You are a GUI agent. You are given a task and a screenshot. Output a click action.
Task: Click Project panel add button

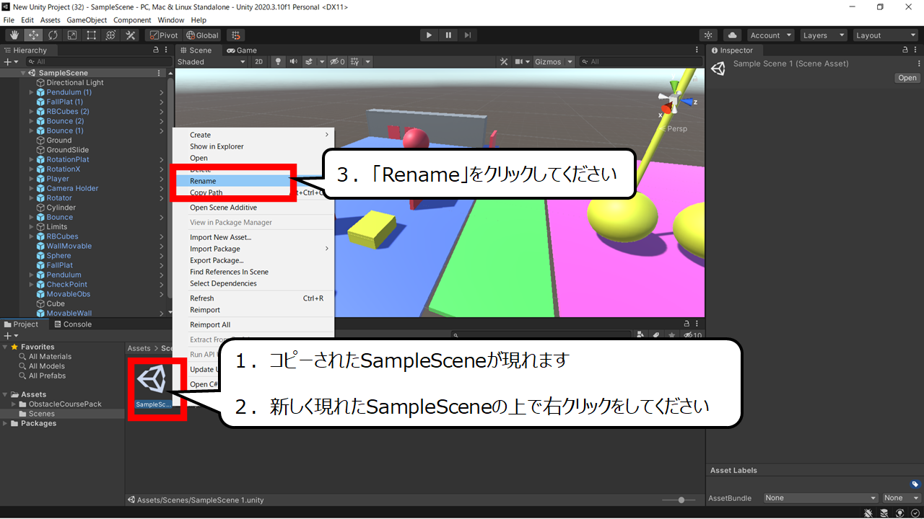tap(11, 336)
